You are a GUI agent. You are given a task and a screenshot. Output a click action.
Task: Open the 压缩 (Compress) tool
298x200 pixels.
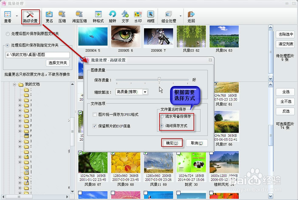[x=63, y=16]
